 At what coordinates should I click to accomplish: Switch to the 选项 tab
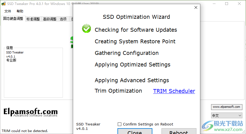(63, 19)
